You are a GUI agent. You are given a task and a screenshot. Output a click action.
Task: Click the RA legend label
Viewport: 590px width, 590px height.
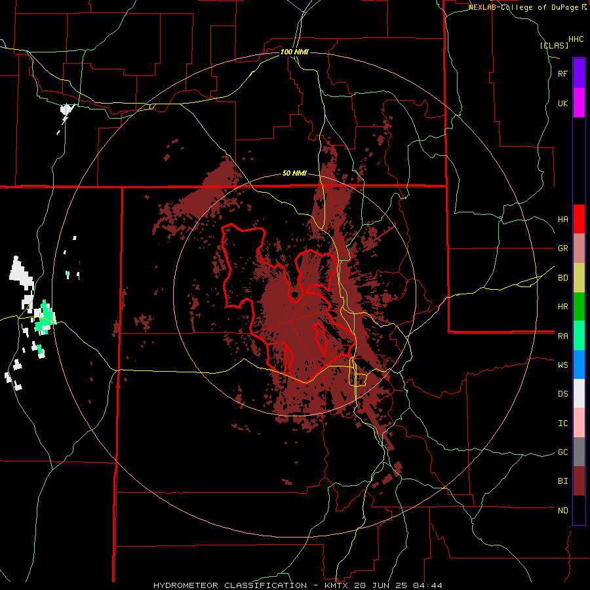[563, 336]
